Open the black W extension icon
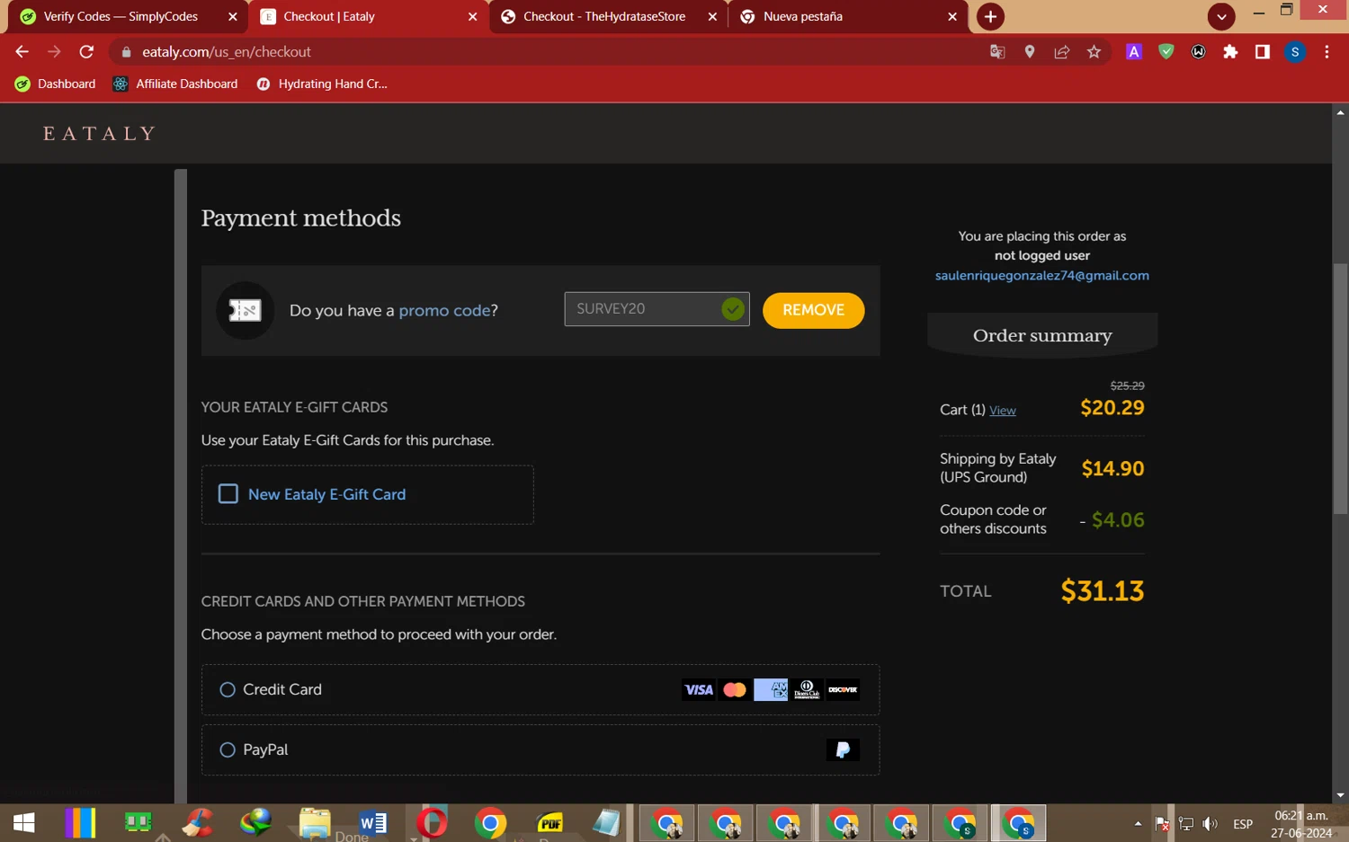Viewport: 1349px width, 842px height. pos(1199,52)
